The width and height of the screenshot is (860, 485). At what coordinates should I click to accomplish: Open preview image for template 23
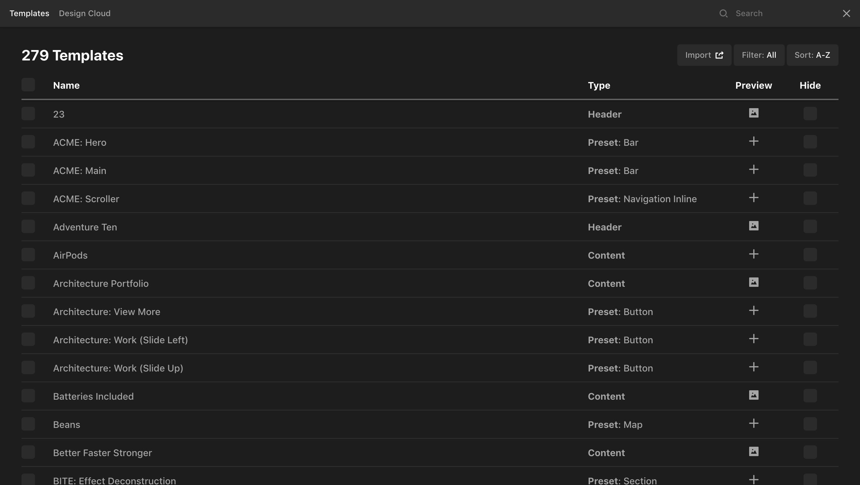coord(754,113)
